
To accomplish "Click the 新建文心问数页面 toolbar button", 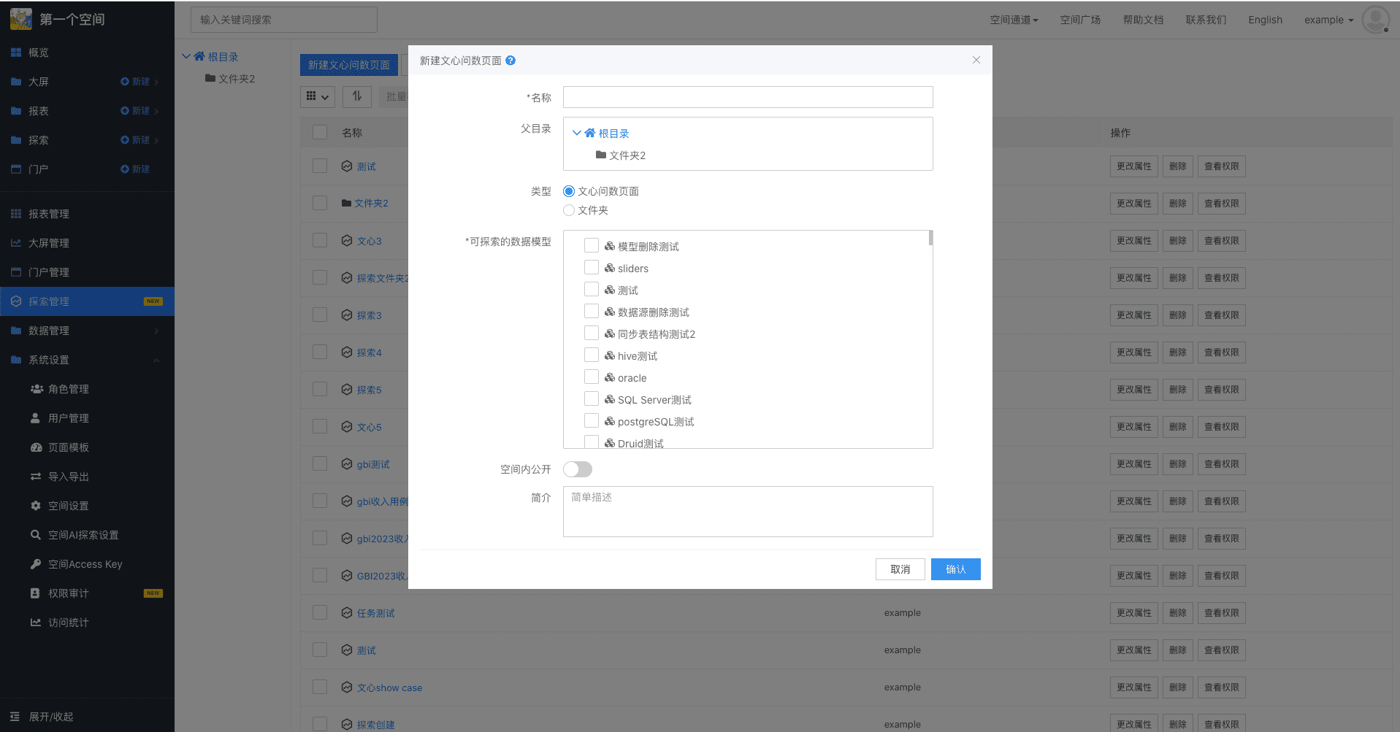I will coord(349,65).
